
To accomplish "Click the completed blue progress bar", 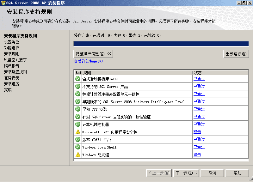I will pos(161,44).
